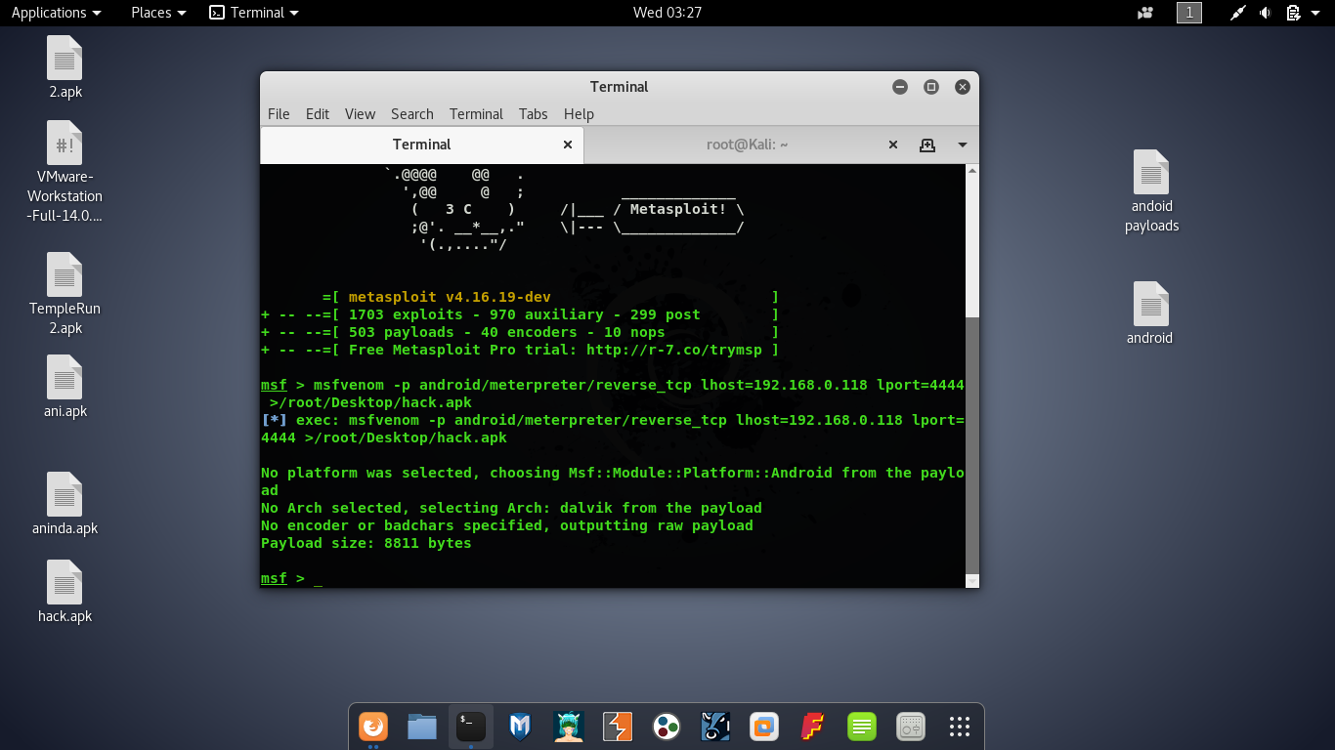This screenshot has height=750, width=1335.
Task: Open the wired network status icon
Action: pyautogui.click(x=1237, y=13)
